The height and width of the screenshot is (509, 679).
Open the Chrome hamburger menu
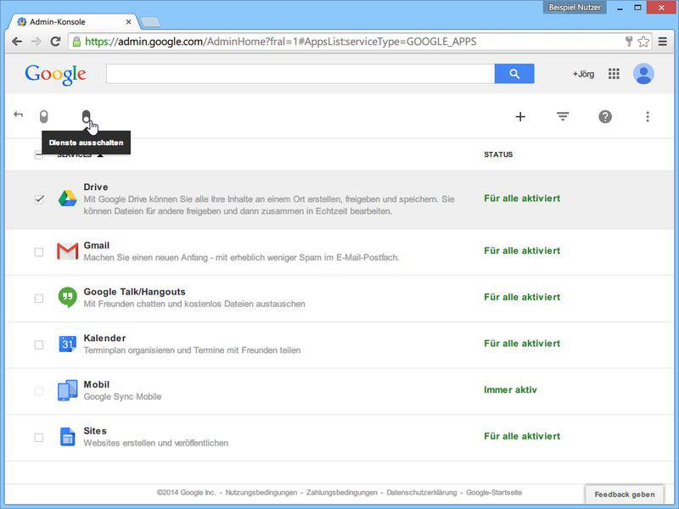click(663, 42)
